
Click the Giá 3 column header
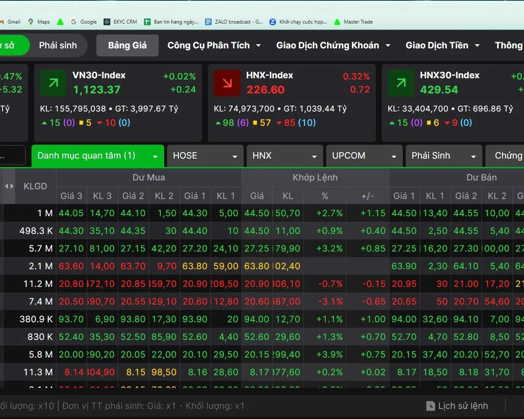pyautogui.click(x=71, y=196)
